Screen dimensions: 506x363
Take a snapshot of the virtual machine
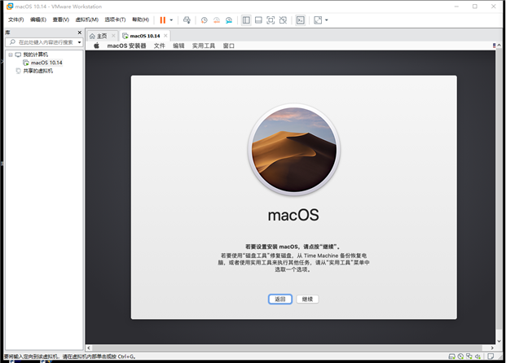pos(204,20)
